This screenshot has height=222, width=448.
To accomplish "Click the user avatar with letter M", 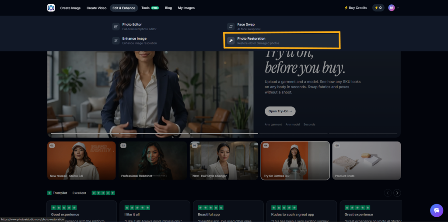I will [x=392, y=8].
